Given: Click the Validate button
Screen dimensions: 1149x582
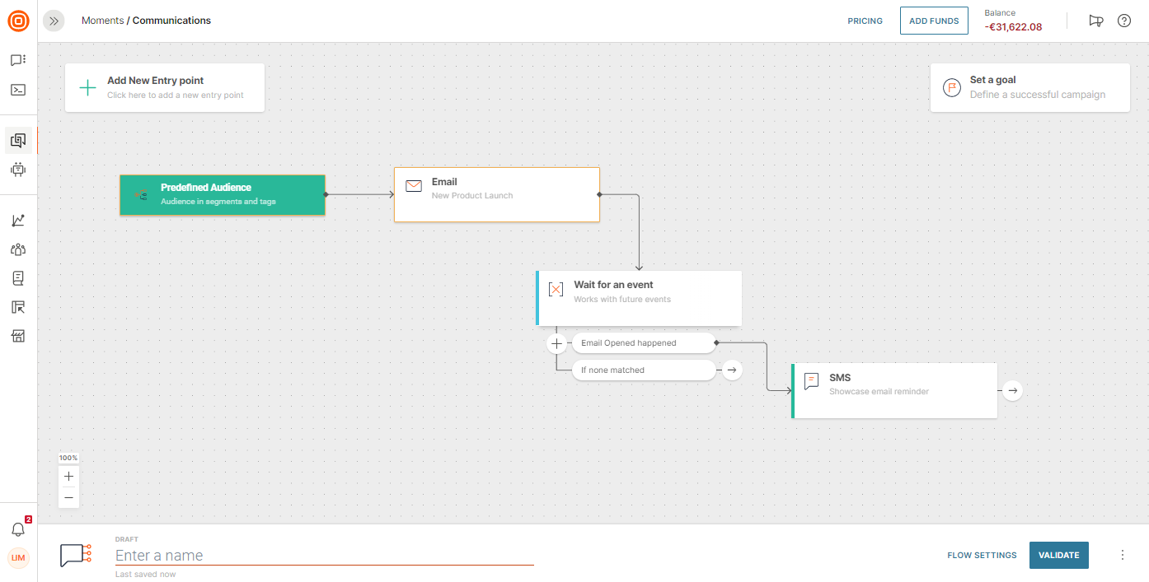Looking at the screenshot, I should pyautogui.click(x=1058, y=555).
